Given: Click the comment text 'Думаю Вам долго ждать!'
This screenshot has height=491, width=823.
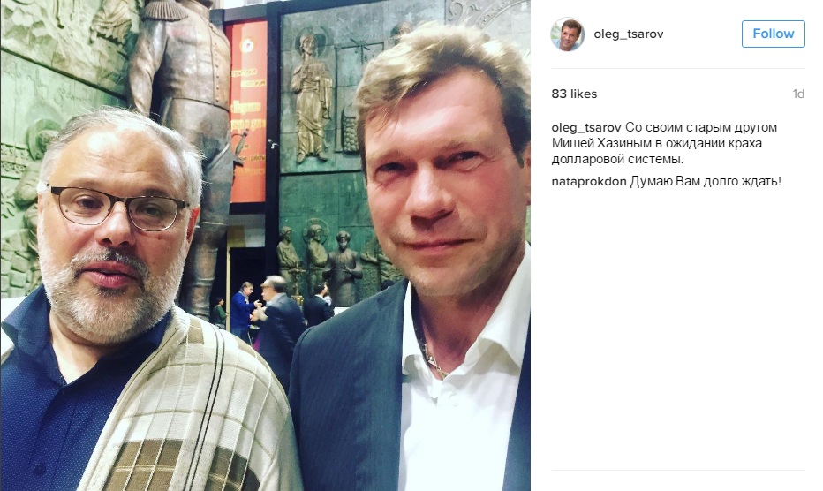Looking at the screenshot, I should (x=706, y=182).
